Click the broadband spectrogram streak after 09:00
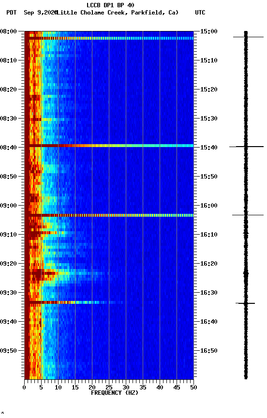 [109, 215]
